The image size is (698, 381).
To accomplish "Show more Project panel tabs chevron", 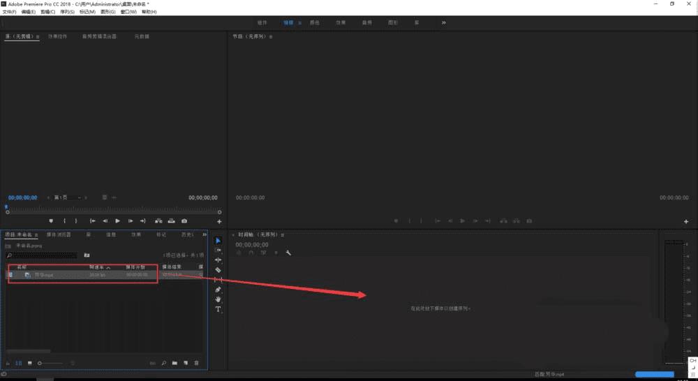I will (x=205, y=234).
